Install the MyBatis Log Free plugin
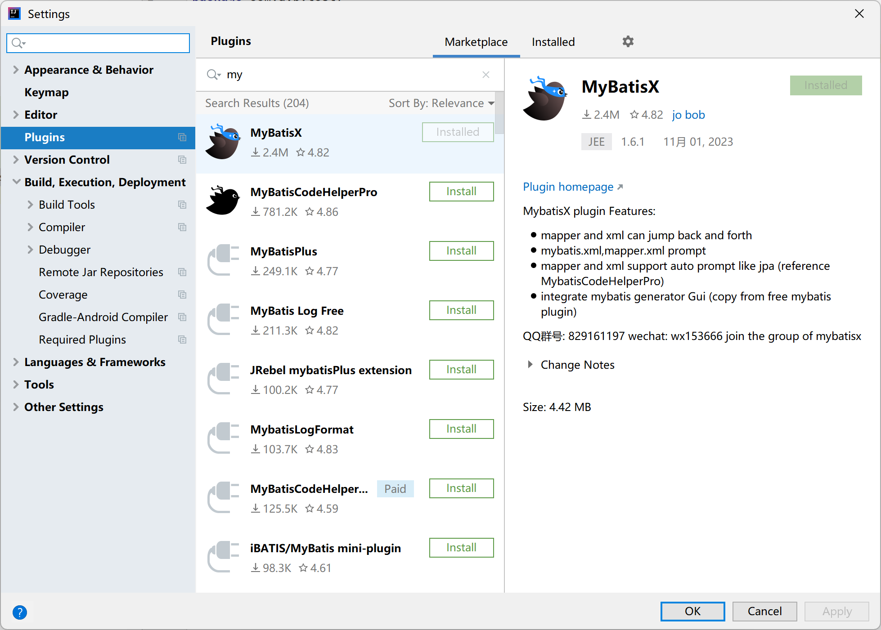Image resolution: width=881 pixels, height=630 pixels. point(461,310)
